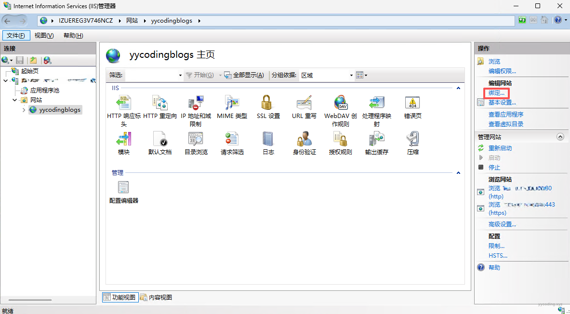Open the 默认文档 feature

pyautogui.click(x=160, y=140)
